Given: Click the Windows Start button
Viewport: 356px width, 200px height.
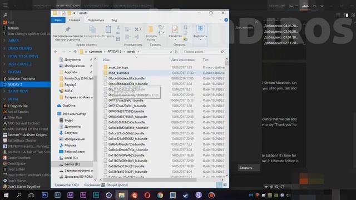Looking at the screenshot, I should (x=6, y=195).
